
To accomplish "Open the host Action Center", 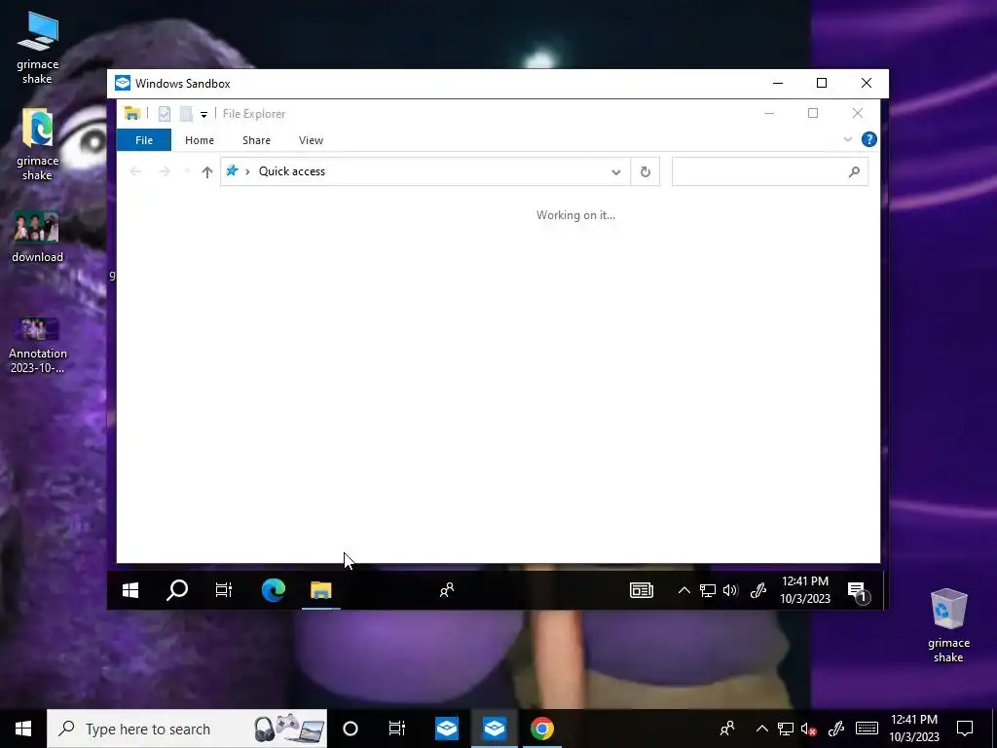I will [965, 729].
